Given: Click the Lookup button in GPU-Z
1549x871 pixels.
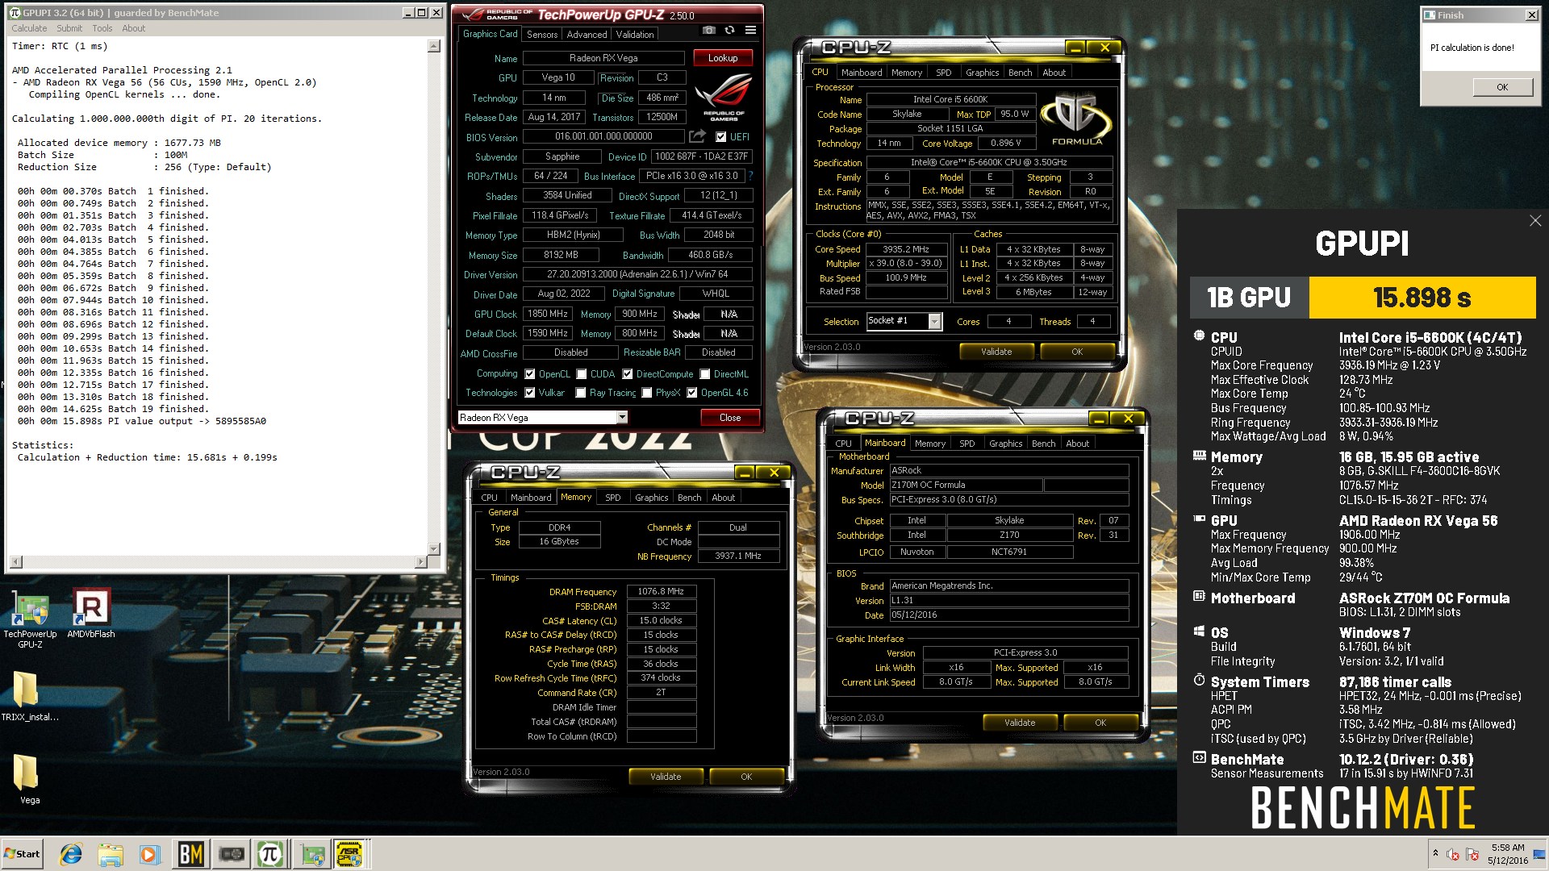Looking at the screenshot, I should pos(723,58).
